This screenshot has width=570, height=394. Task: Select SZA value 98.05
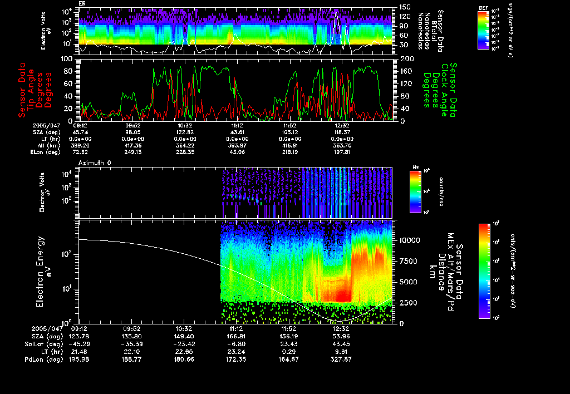132,132
